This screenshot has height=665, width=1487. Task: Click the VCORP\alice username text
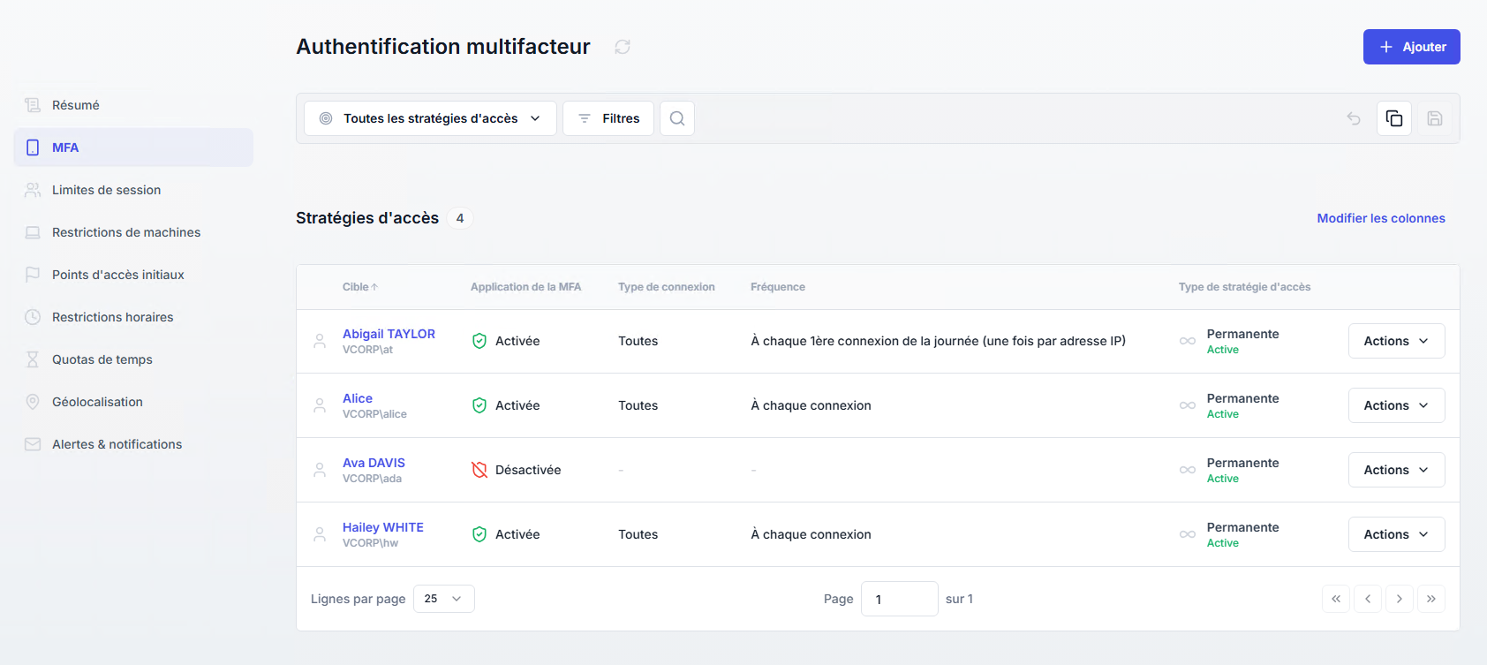click(374, 414)
